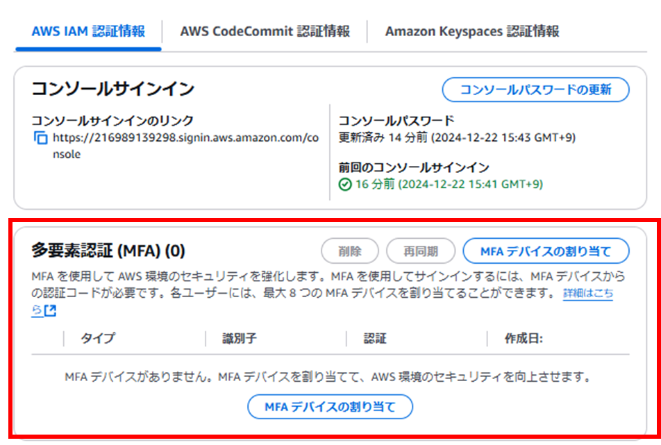The image size is (661, 445).
Task: Click the コンソールパスワードの更新 button
Action: coord(536,90)
